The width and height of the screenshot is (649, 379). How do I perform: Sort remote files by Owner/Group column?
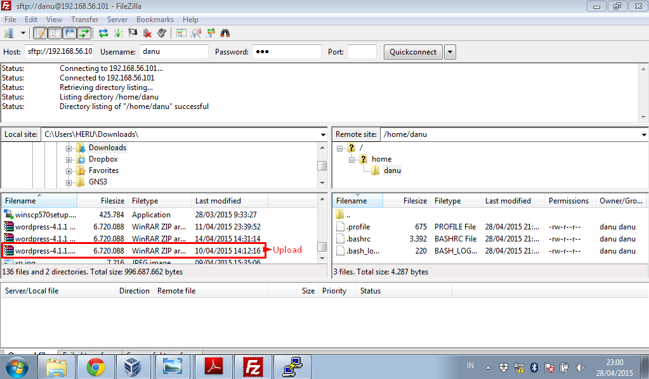(621, 201)
